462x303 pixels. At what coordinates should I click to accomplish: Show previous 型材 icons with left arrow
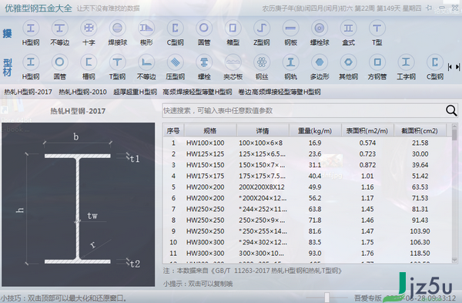450,67
